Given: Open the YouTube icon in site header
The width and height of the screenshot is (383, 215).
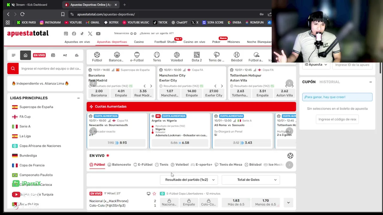Looking at the screenshot, I should (x=98, y=33).
